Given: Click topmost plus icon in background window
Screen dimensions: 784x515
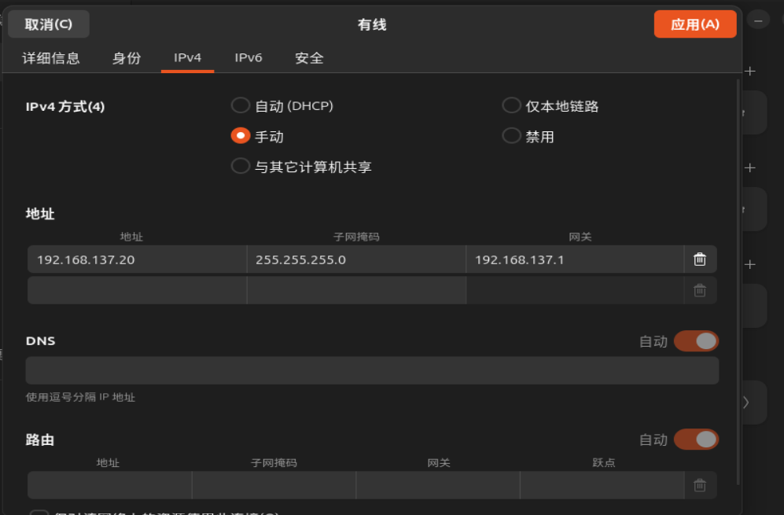Looking at the screenshot, I should (x=749, y=71).
